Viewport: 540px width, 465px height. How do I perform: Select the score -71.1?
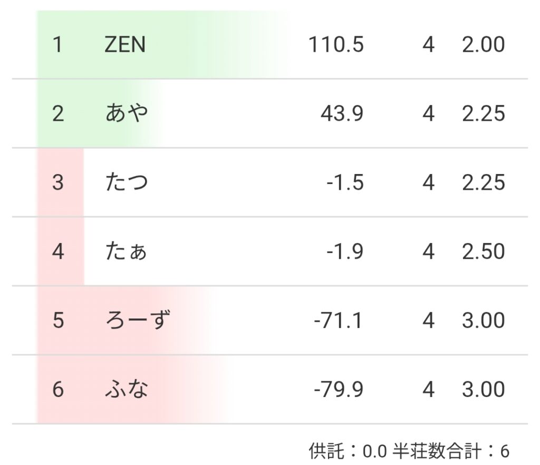(x=338, y=321)
